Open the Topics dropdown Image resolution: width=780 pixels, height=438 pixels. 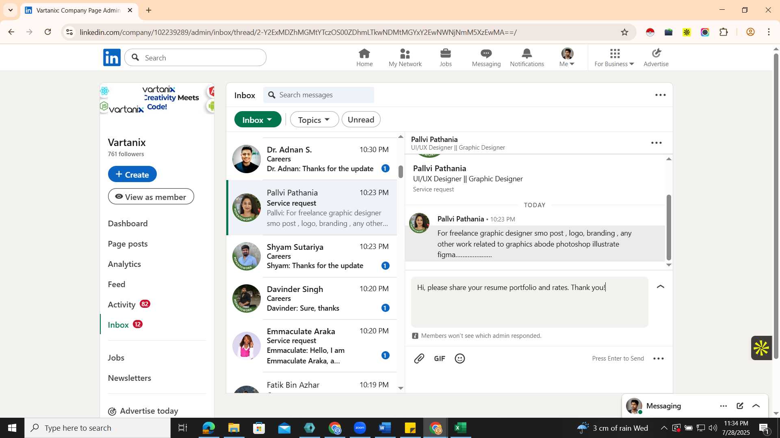click(314, 120)
